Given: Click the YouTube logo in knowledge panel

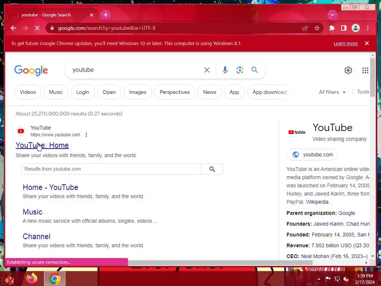Looking at the screenshot, I should (x=297, y=132).
